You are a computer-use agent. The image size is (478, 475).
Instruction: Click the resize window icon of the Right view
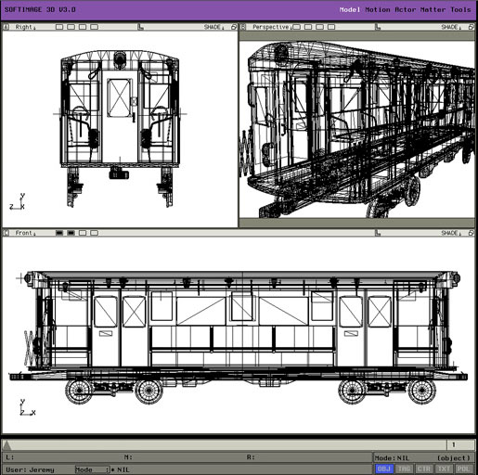(x=234, y=27)
